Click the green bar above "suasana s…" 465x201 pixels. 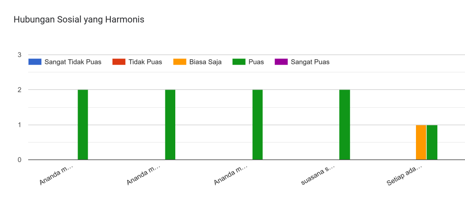[x=345, y=124]
